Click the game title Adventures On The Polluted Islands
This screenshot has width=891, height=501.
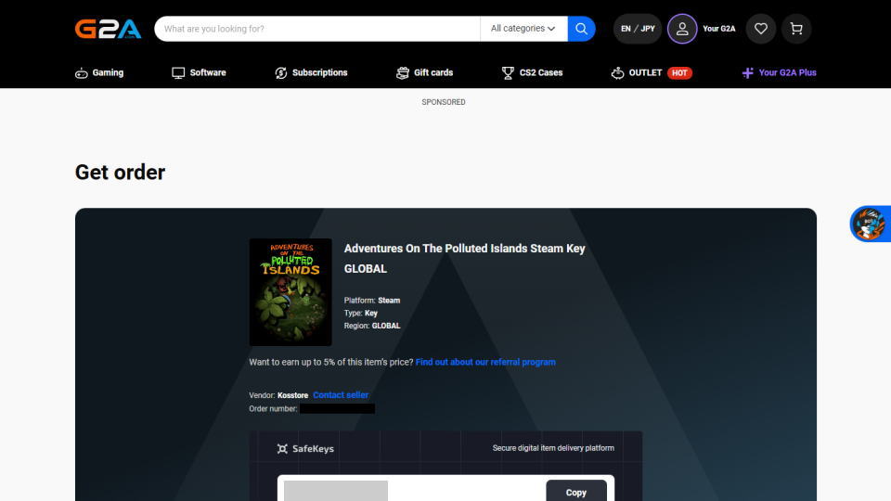point(464,259)
